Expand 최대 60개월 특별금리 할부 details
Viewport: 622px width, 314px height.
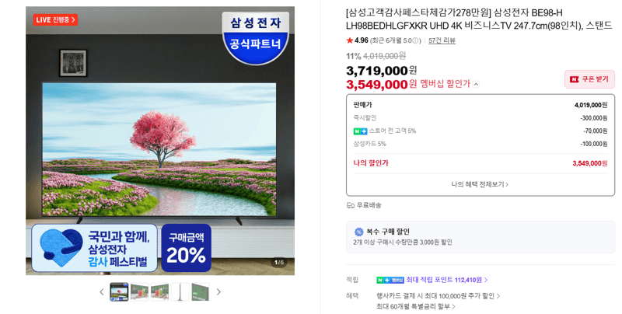416,306
